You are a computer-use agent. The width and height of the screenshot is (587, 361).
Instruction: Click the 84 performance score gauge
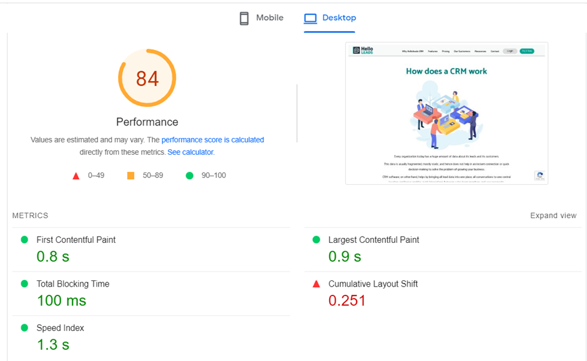[147, 79]
